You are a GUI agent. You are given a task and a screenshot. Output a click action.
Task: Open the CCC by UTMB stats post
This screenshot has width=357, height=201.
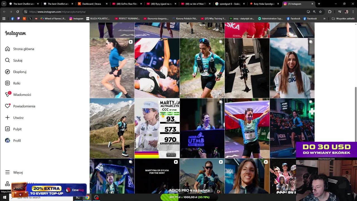tap(157, 128)
